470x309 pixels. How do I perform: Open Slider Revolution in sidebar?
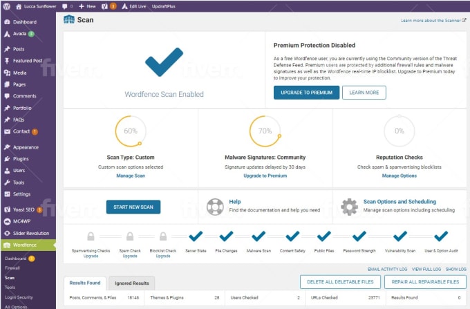[x=28, y=233]
